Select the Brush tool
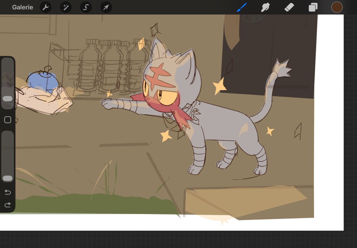 [242, 7]
